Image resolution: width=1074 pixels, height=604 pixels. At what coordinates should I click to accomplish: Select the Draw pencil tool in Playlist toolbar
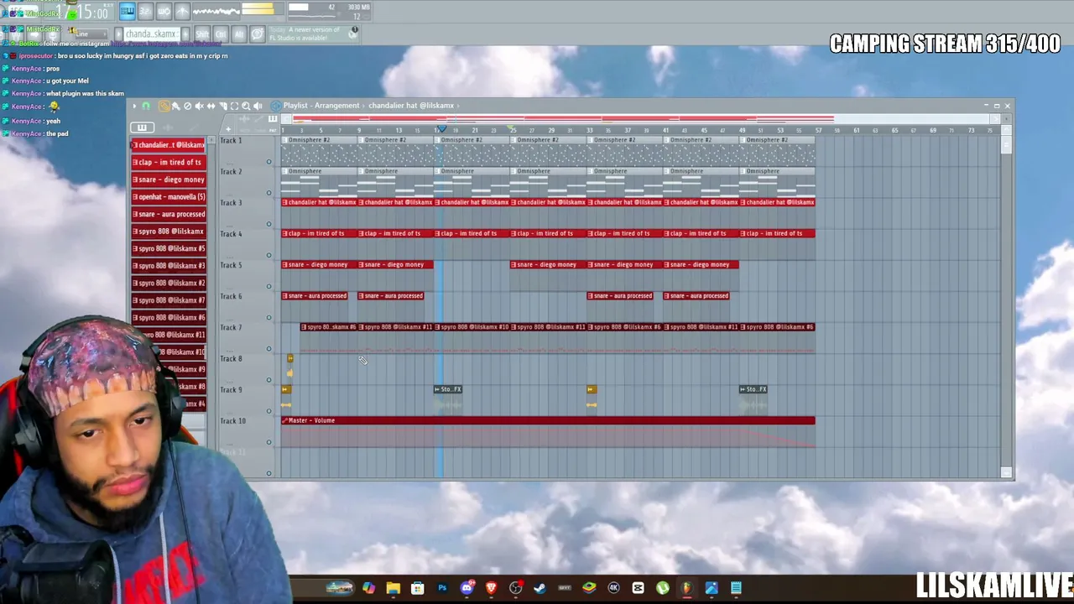pyautogui.click(x=164, y=106)
